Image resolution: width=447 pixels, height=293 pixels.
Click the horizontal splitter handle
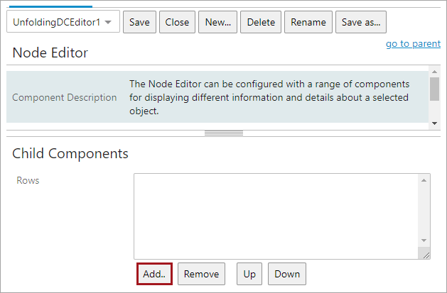click(x=223, y=133)
